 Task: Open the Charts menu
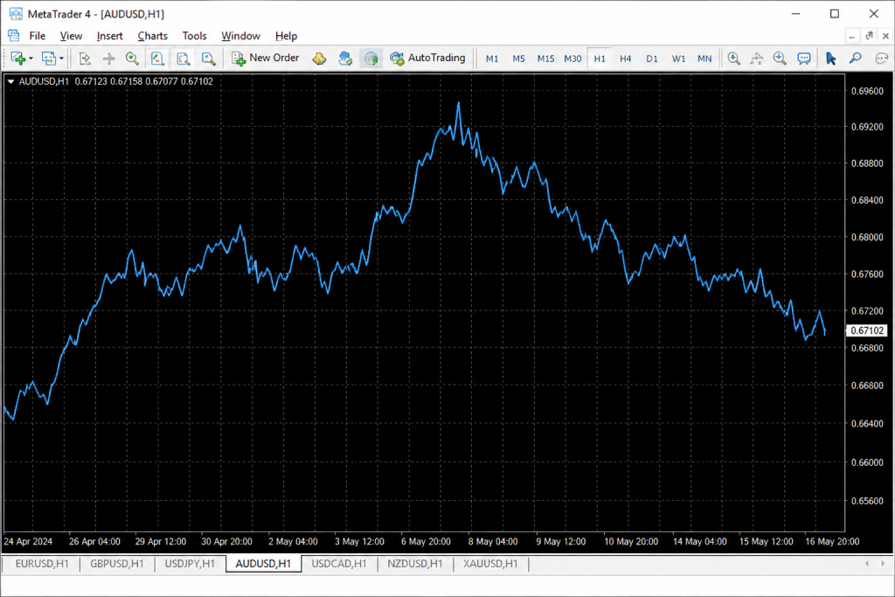tap(152, 36)
